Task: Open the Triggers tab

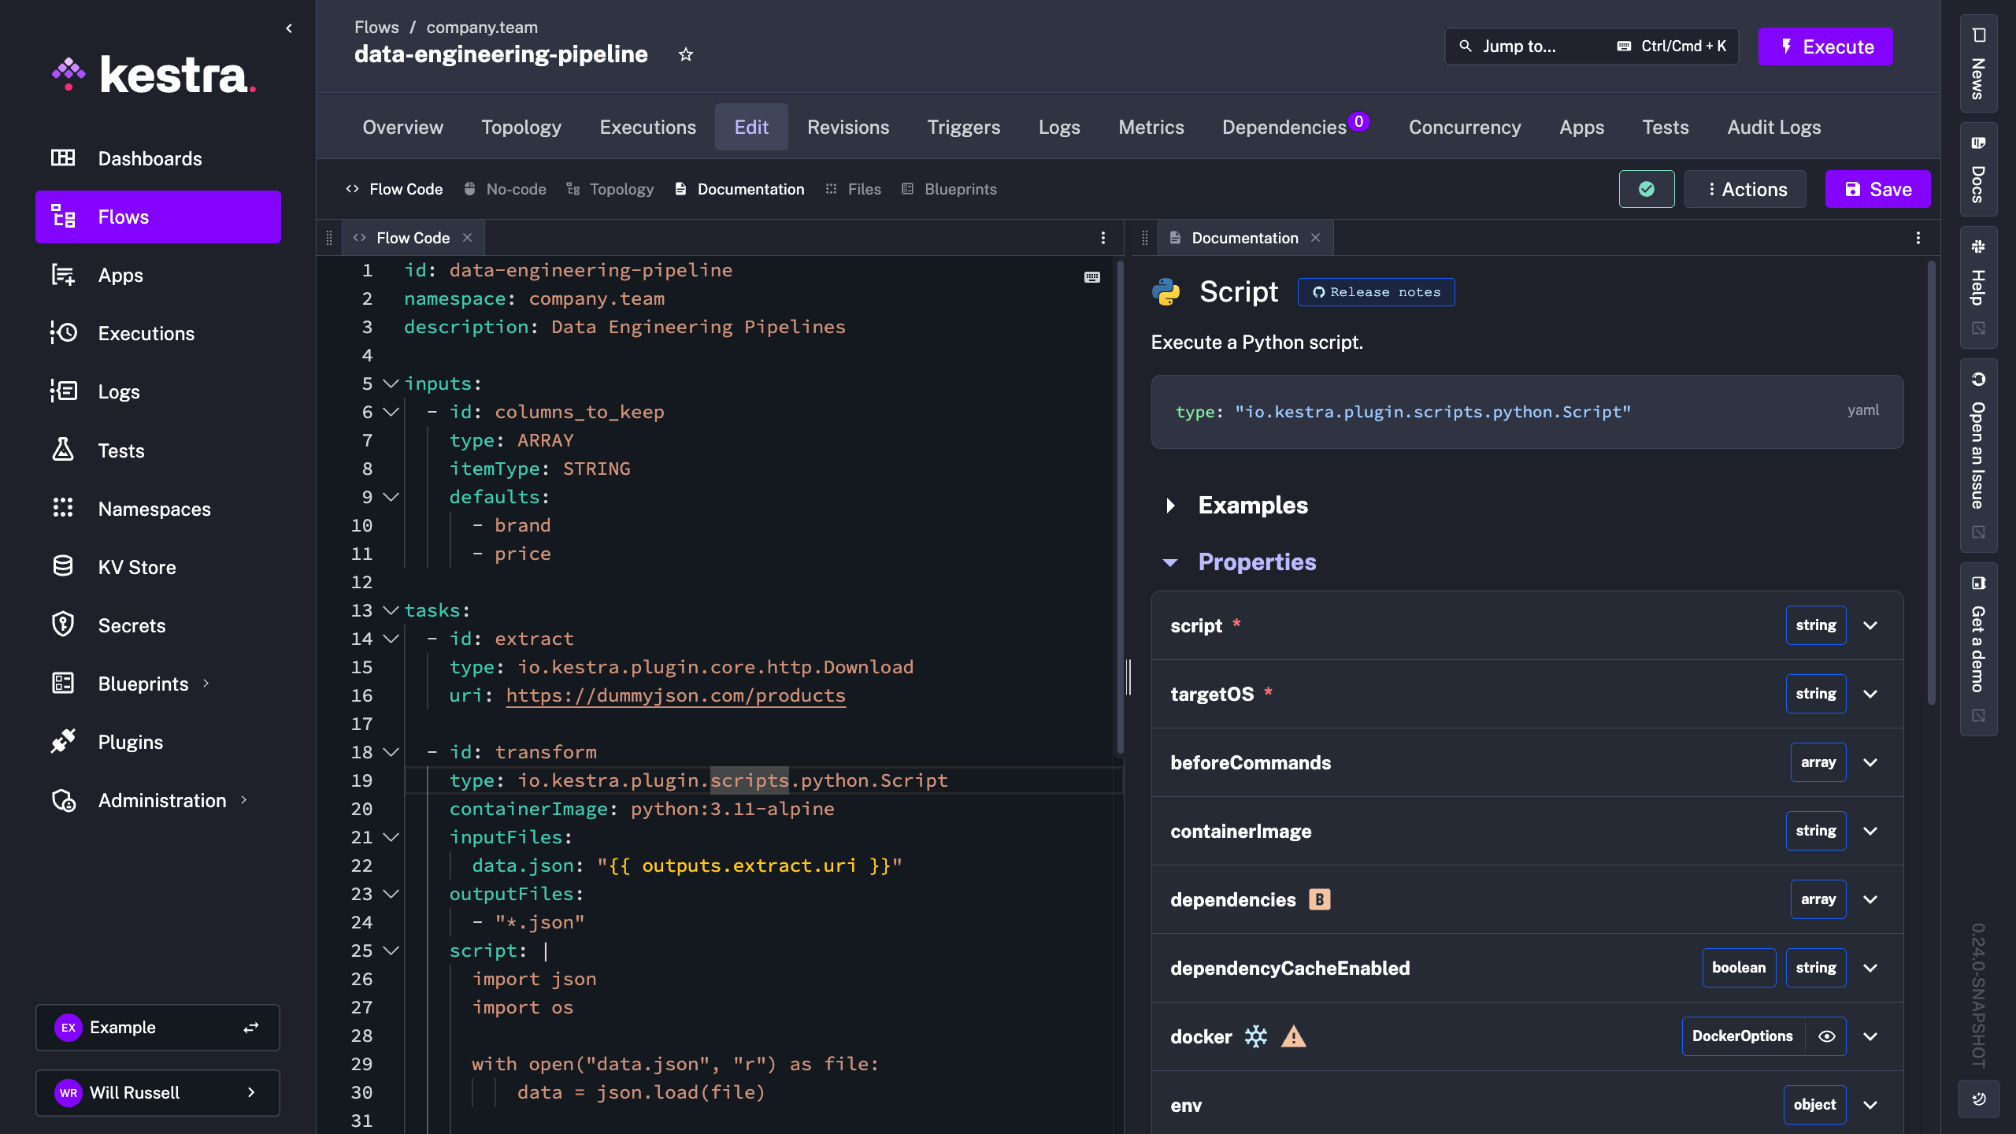Action: coord(963,127)
